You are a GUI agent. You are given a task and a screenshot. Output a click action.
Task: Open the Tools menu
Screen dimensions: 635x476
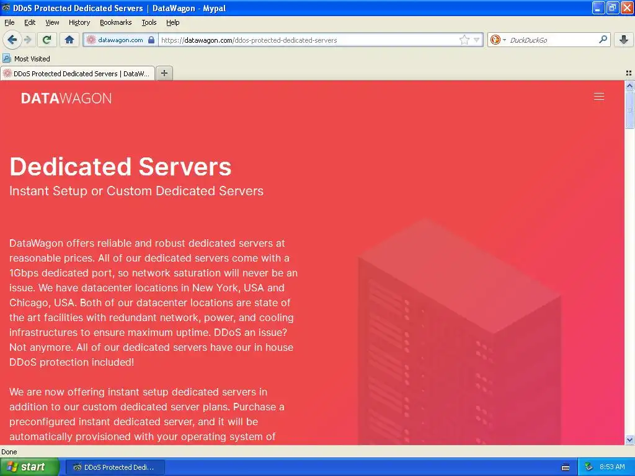(x=149, y=22)
